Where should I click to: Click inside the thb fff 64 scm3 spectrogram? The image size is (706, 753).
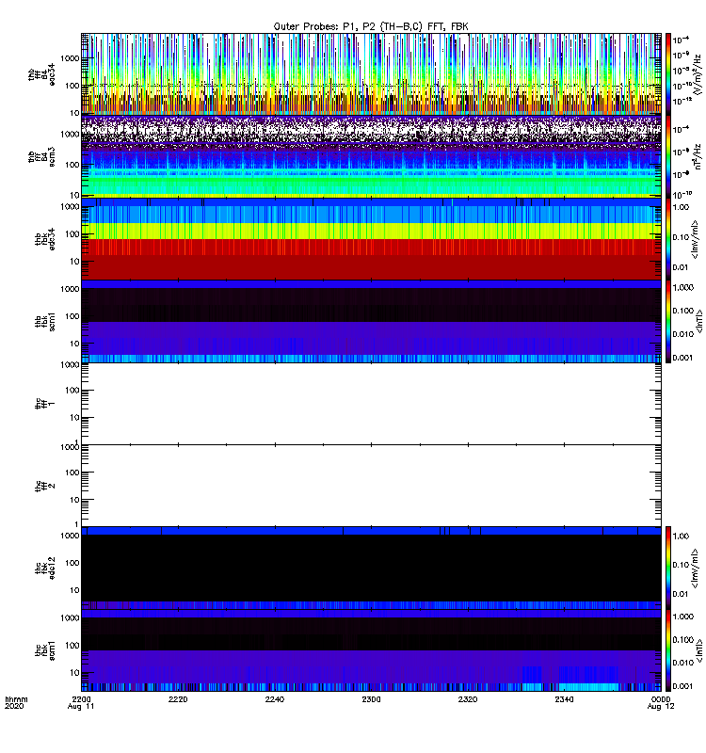tap(371, 156)
